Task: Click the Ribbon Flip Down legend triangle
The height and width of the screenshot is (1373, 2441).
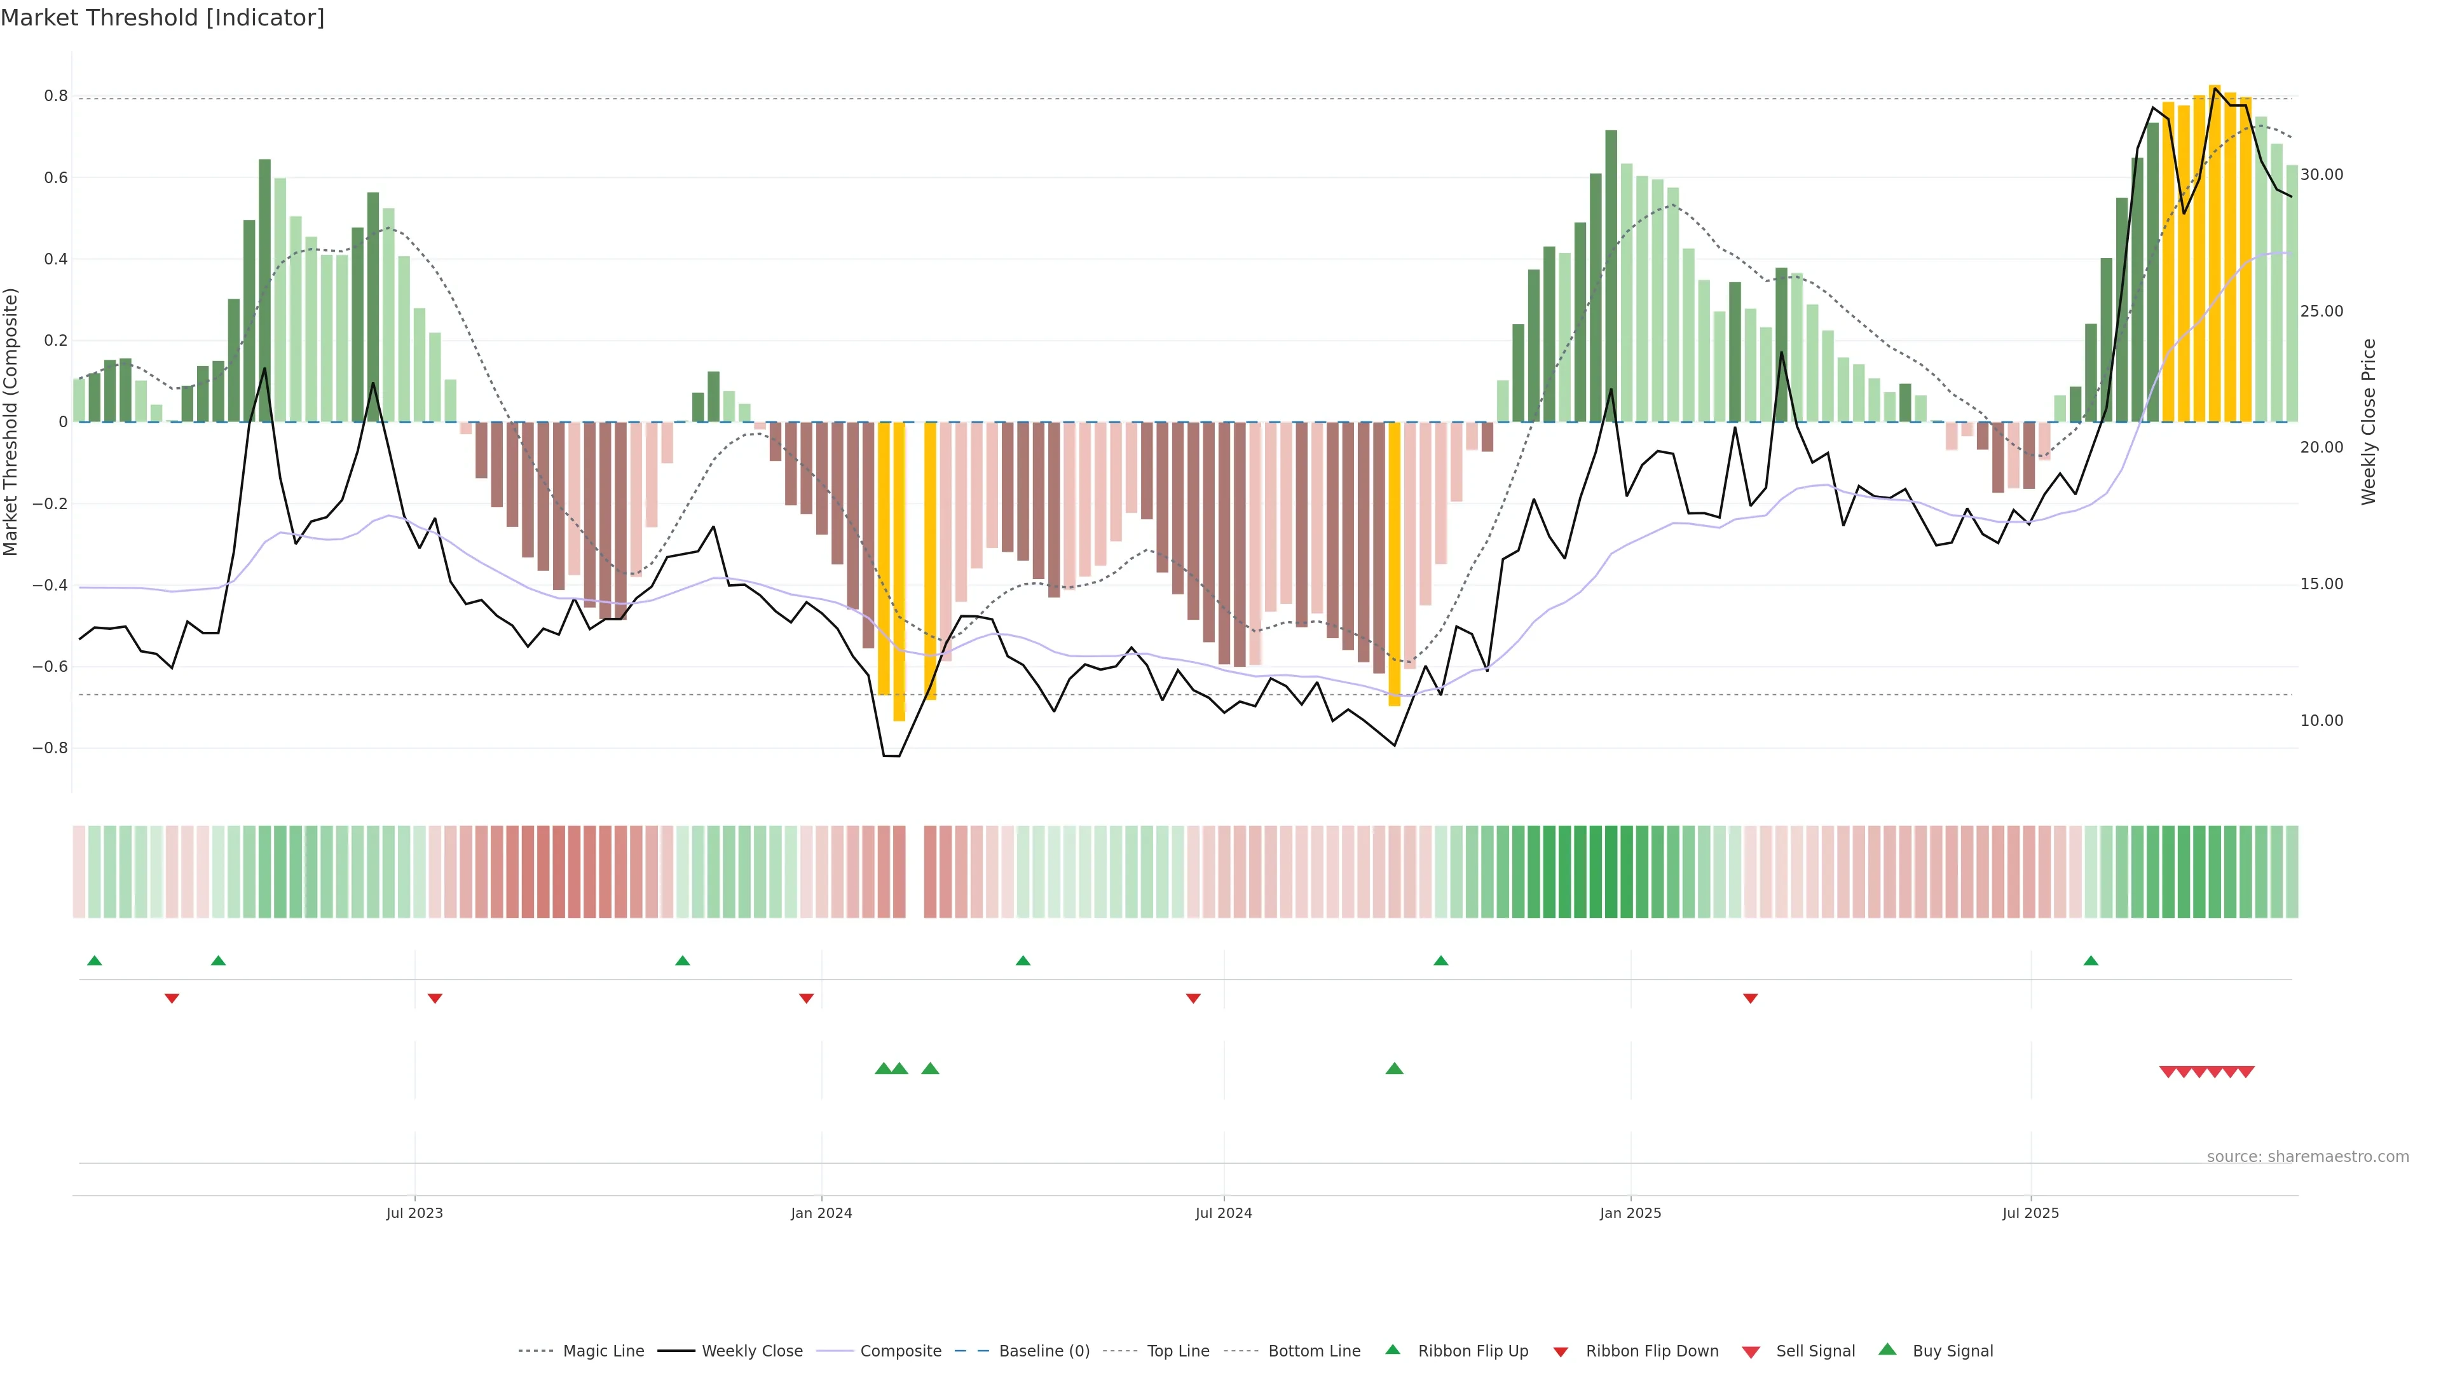Action: click(x=1561, y=1351)
